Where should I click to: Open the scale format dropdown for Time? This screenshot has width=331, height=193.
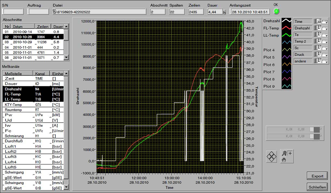coord(325,21)
